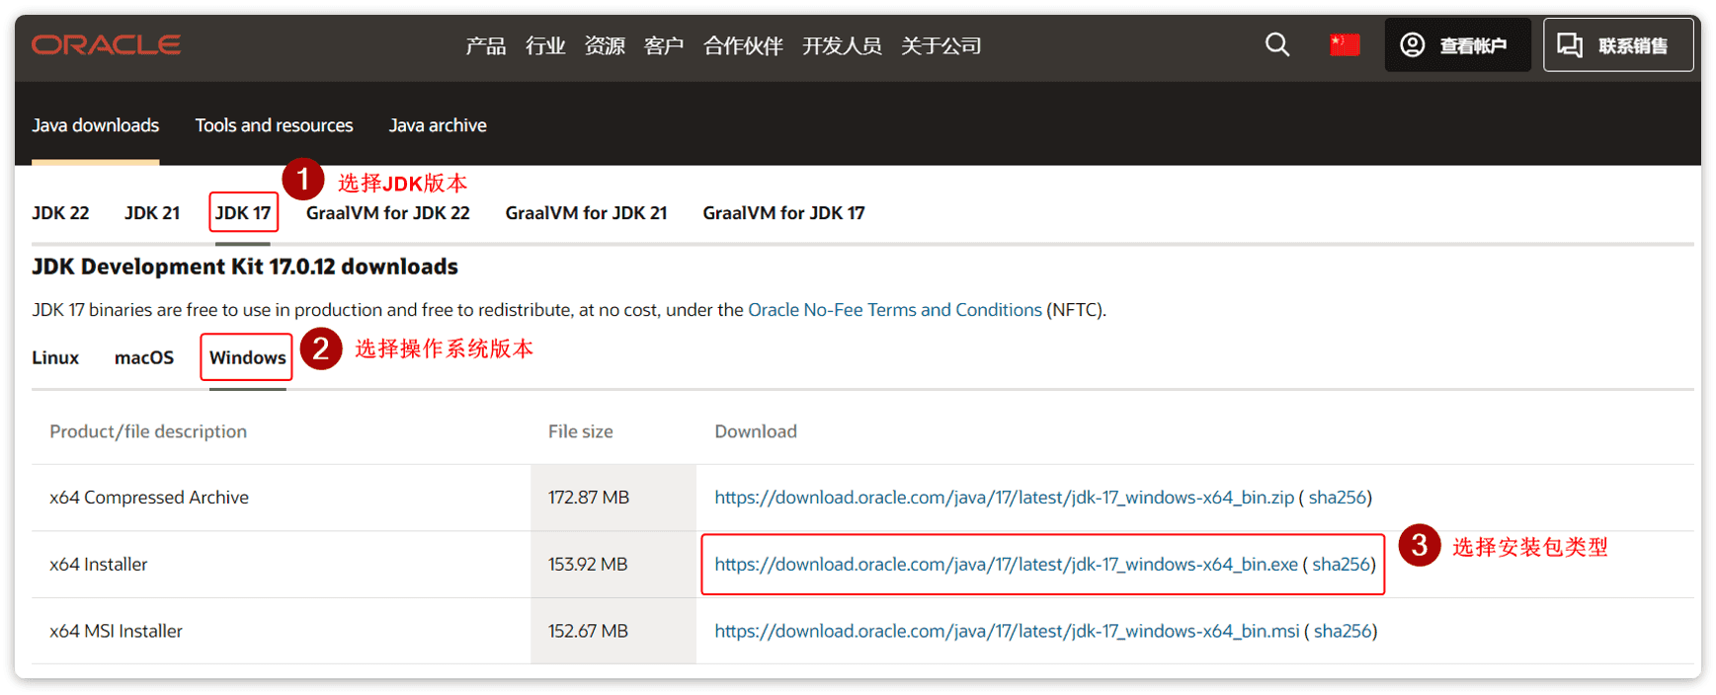Click the JDK Development Kit 17.0.12 downloads heading
The width and height of the screenshot is (1716, 695).
coord(245,267)
